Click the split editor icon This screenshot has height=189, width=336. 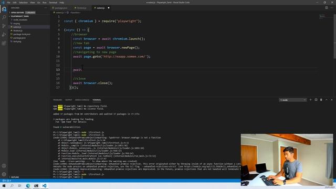coord(327,8)
